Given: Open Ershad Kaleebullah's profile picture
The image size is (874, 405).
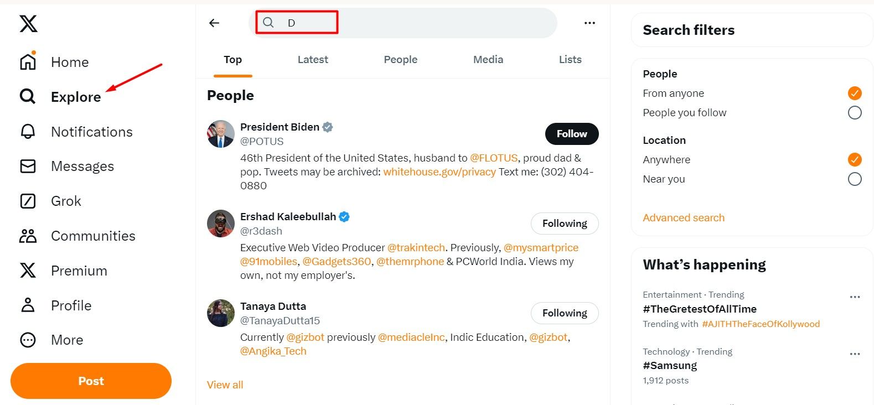Looking at the screenshot, I should [x=221, y=224].
